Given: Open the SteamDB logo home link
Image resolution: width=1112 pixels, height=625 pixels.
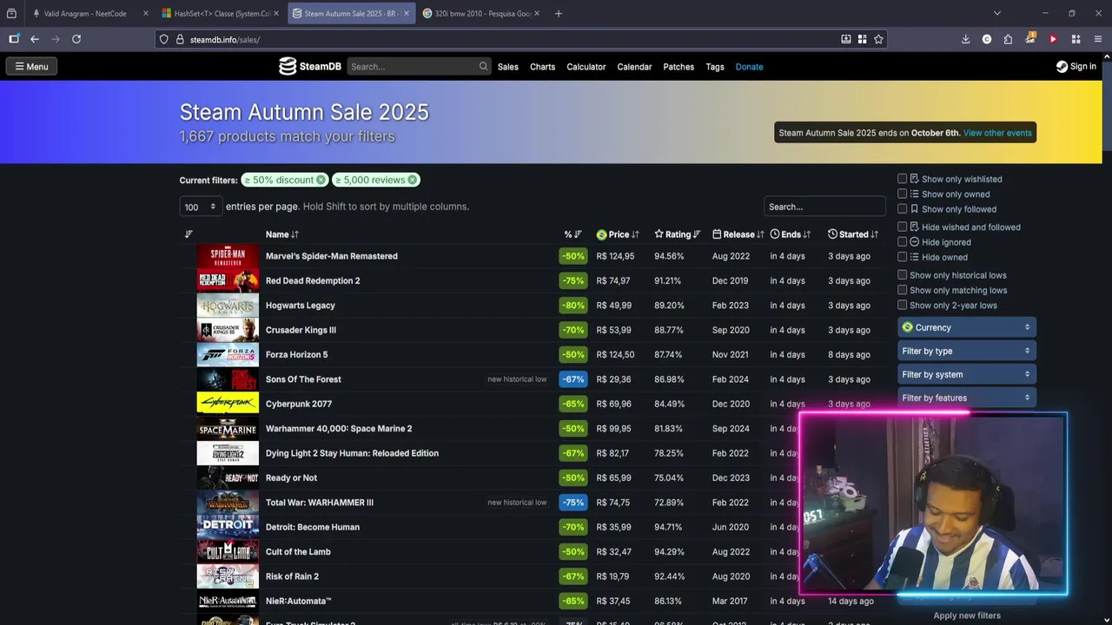Looking at the screenshot, I should pyautogui.click(x=309, y=66).
